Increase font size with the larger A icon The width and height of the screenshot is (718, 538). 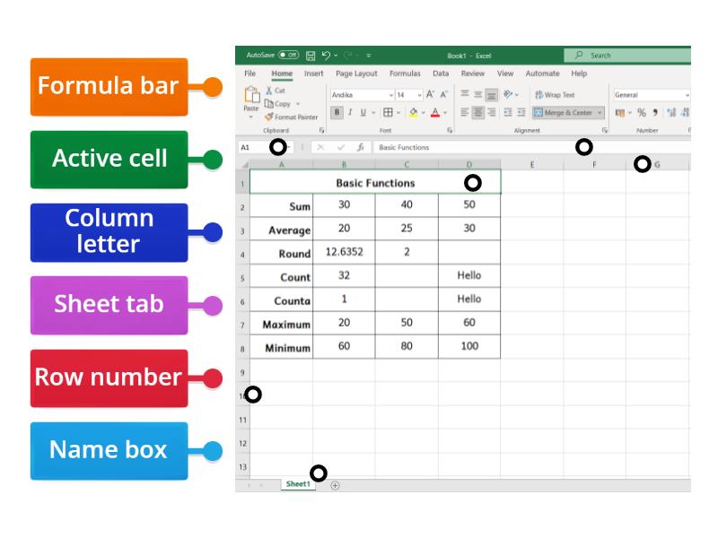430,94
